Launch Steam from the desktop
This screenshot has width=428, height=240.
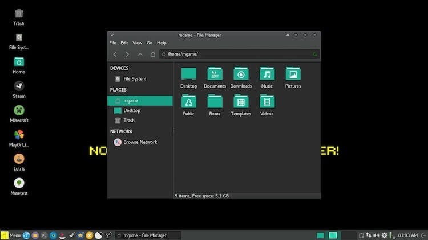click(19, 90)
